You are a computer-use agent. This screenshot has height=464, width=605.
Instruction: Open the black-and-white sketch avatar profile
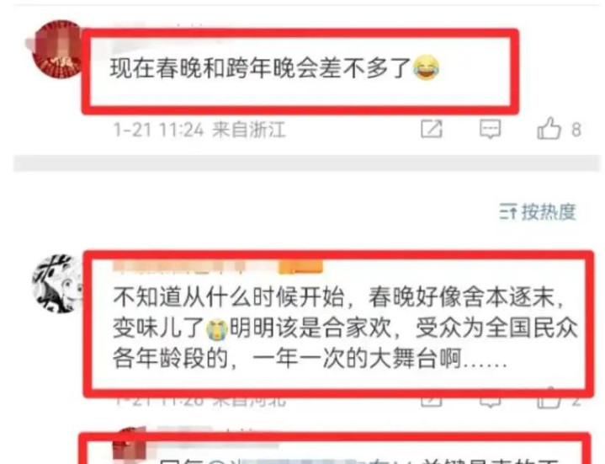(x=57, y=283)
